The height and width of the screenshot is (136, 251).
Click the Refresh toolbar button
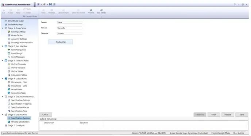(x=51, y=11)
